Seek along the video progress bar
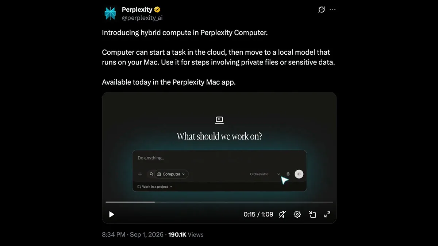The width and height of the screenshot is (438, 246). click(x=219, y=202)
